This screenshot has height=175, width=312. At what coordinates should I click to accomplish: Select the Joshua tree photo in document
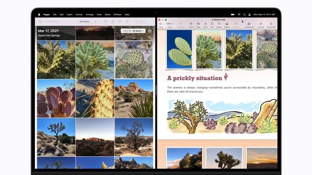point(224,158)
